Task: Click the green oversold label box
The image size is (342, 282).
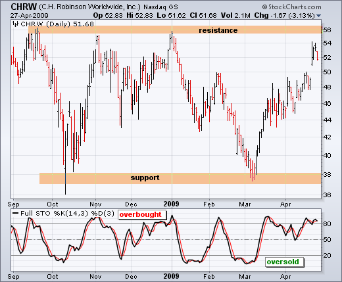Action: (284, 262)
